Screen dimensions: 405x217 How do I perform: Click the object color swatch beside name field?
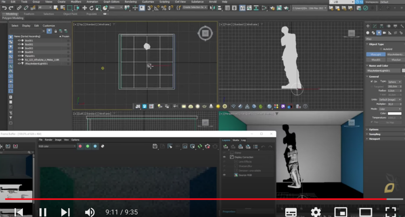tap(403, 70)
